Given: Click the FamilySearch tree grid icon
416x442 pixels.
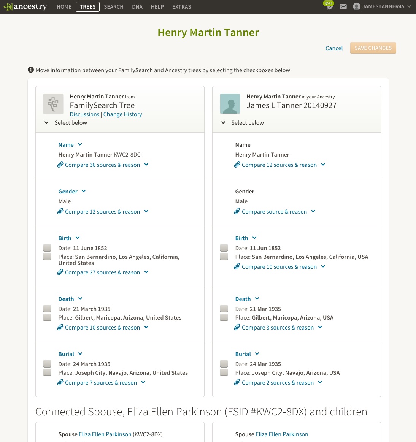Looking at the screenshot, I should tap(53, 104).
